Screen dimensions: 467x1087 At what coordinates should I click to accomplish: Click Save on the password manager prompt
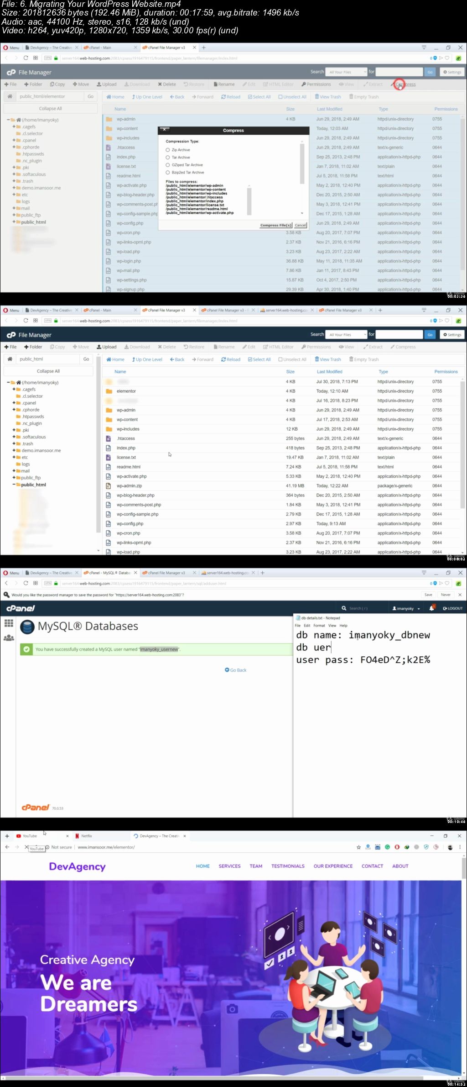[x=428, y=595]
